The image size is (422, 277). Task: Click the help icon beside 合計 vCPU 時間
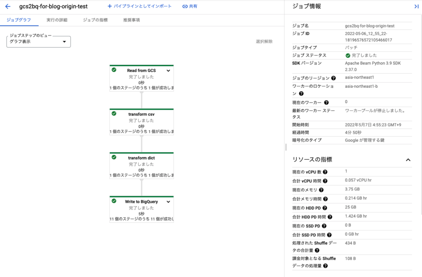coord(325,181)
